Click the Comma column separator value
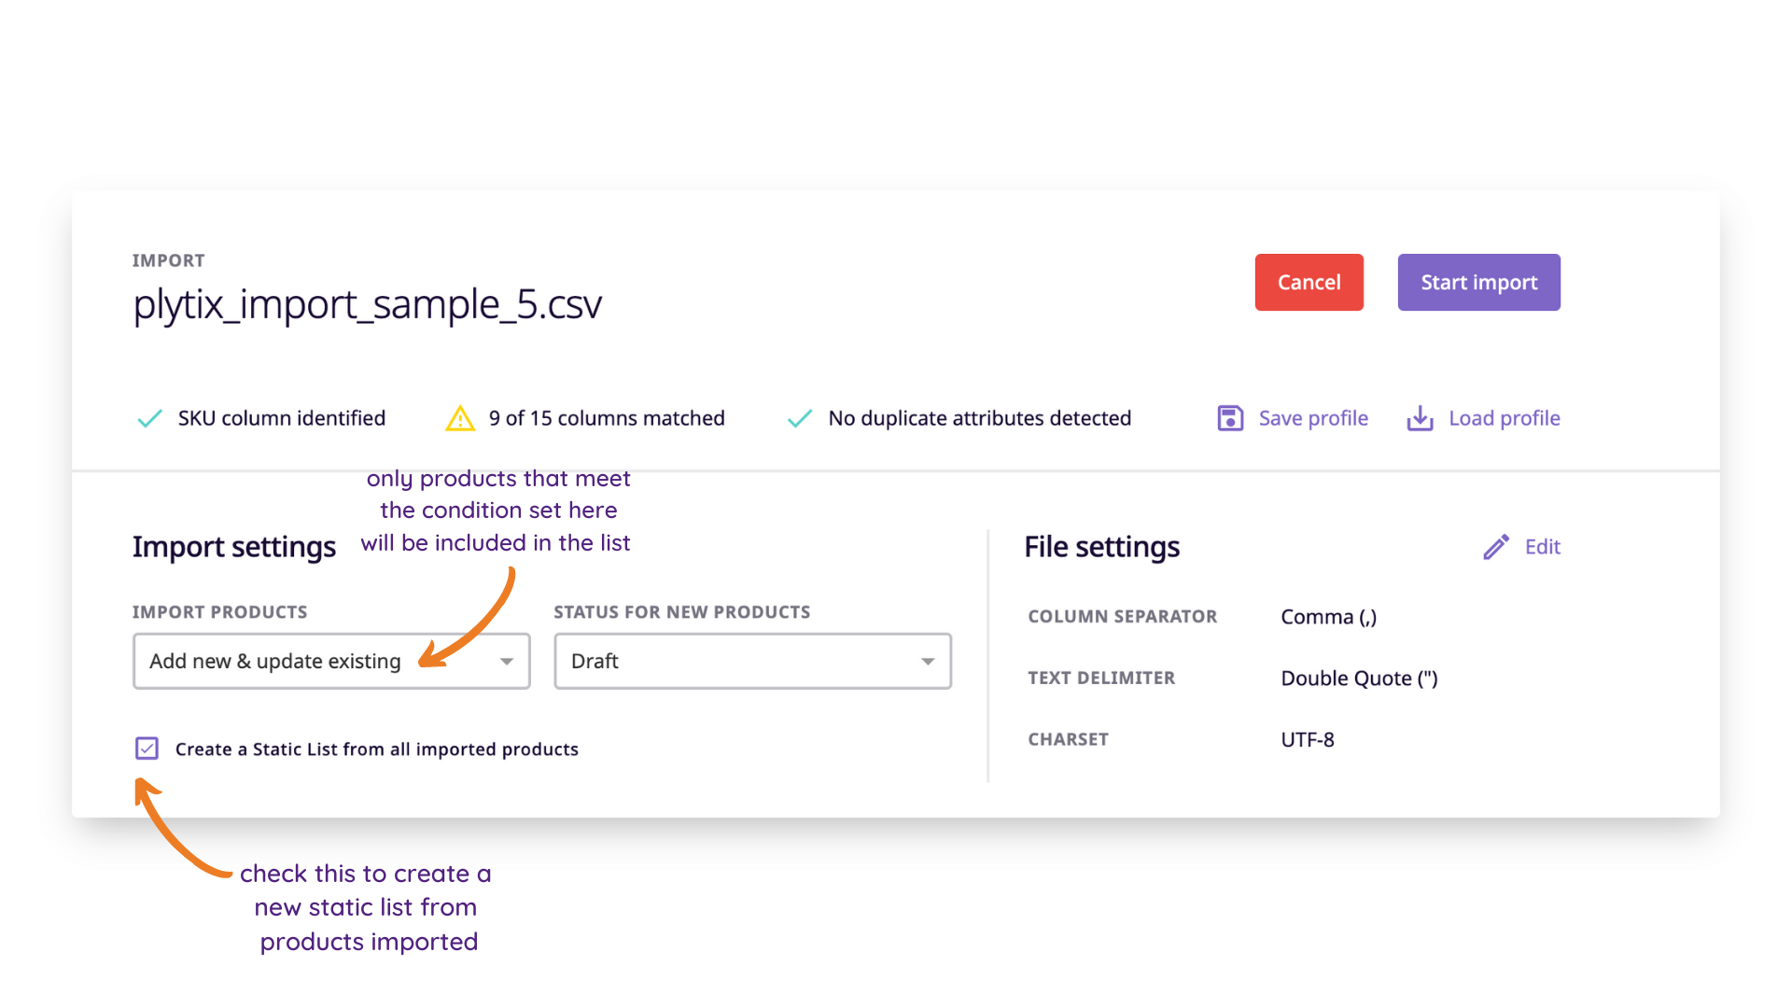Image resolution: width=1792 pixels, height=1008 pixels. click(1328, 617)
